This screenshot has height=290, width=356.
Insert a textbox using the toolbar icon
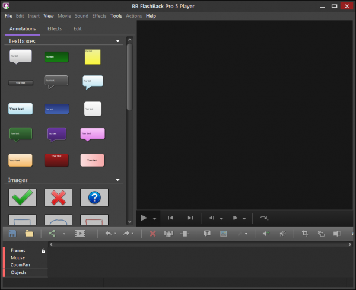207,234
